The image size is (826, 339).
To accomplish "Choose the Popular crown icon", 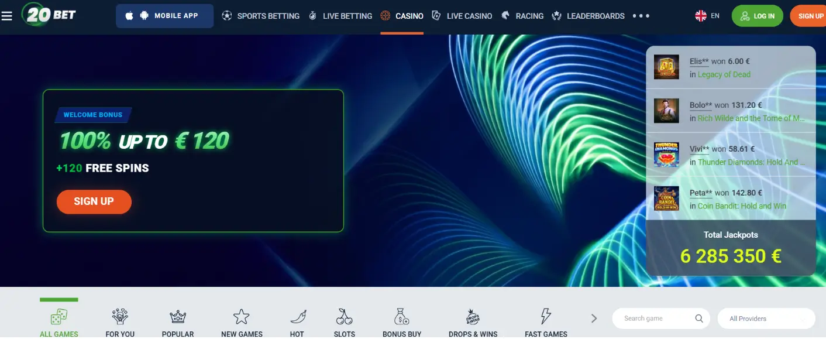I will click(178, 317).
